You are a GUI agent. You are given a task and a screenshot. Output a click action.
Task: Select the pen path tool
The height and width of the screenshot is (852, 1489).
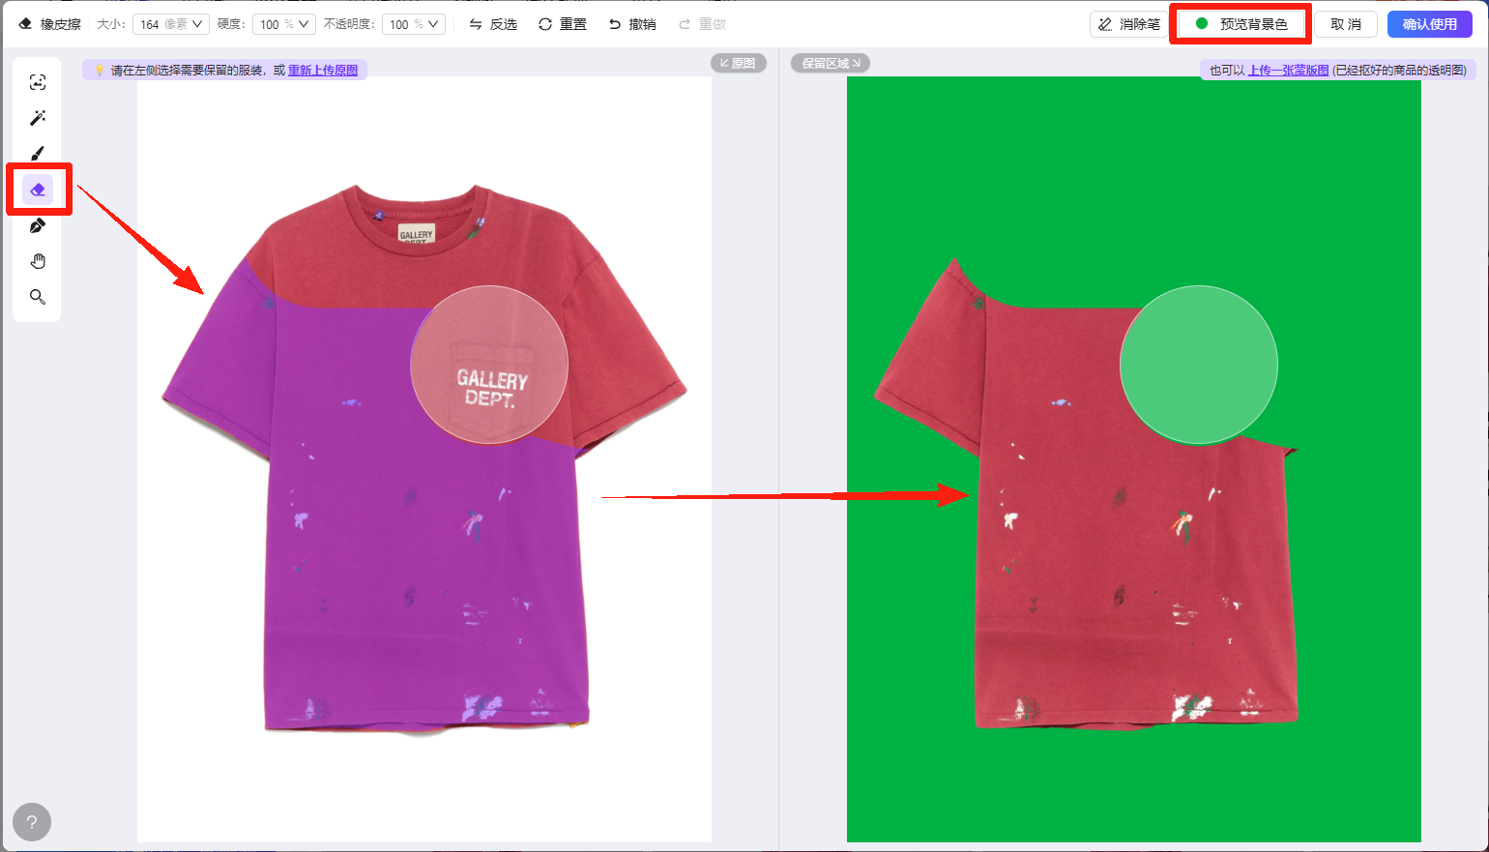(x=38, y=225)
